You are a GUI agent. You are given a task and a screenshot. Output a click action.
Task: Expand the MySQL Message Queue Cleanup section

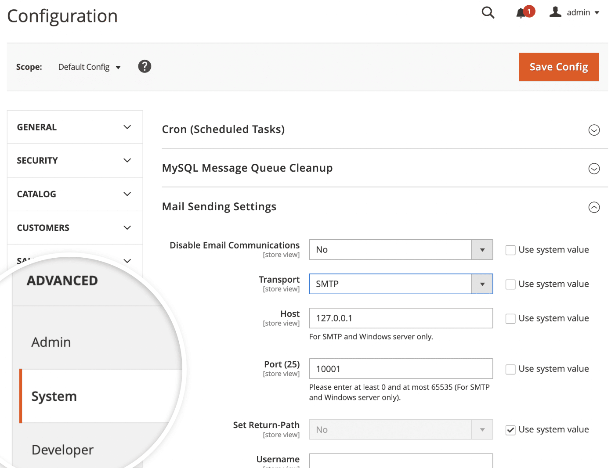[380, 168]
